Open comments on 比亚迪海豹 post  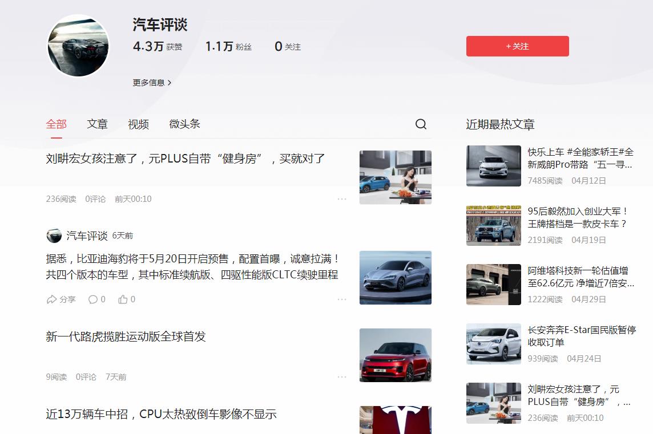click(x=96, y=299)
